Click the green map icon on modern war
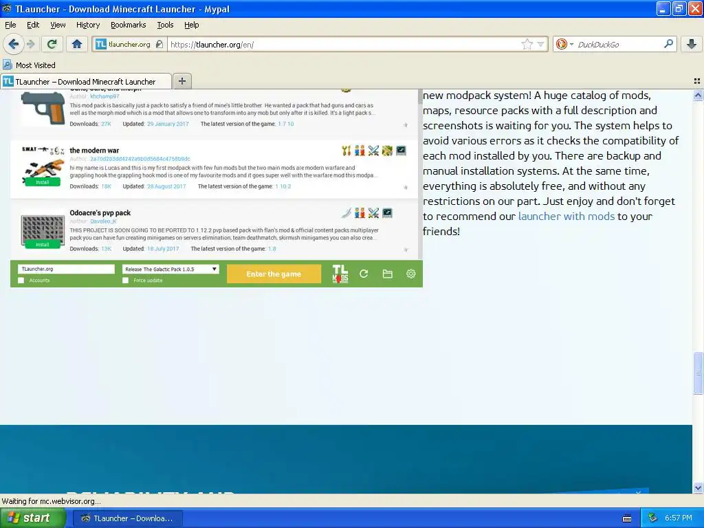 coord(387,151)
